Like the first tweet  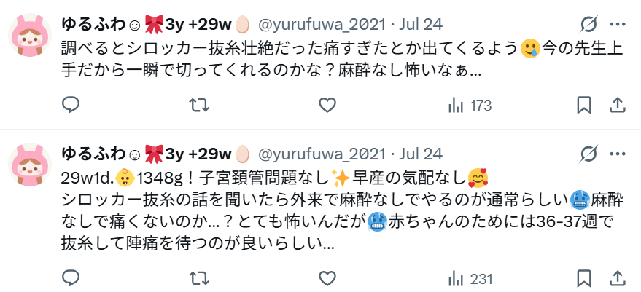(x=327, y=106)
